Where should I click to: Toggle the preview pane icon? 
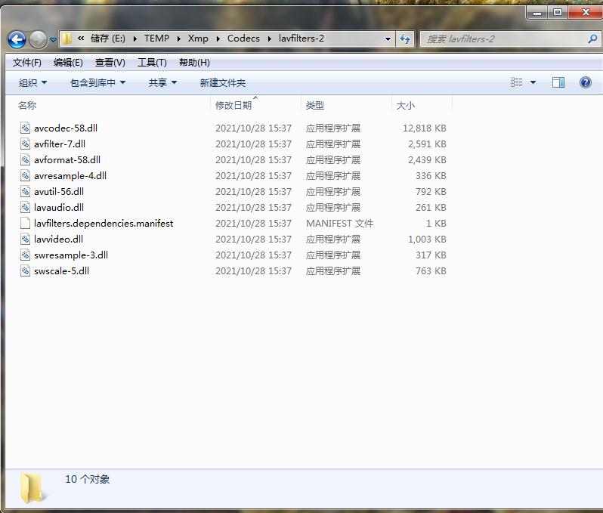click(x=558, y=82)
